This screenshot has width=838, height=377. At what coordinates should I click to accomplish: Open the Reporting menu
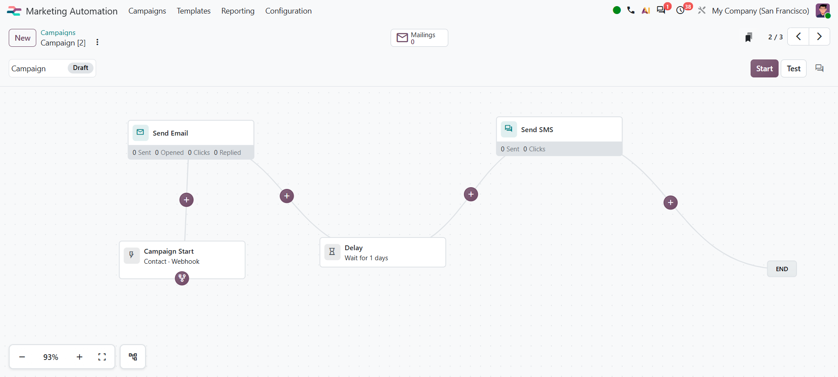238,11
